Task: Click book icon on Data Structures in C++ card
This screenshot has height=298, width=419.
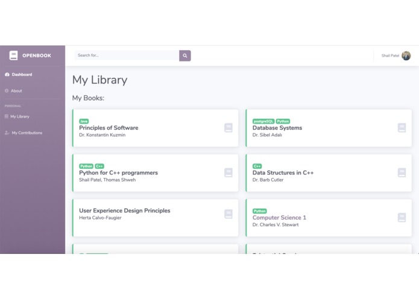Action: pos(402,173)
